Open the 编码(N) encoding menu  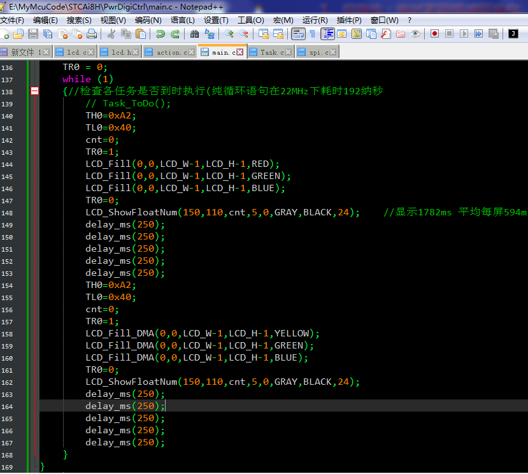(x=148, y=20)
